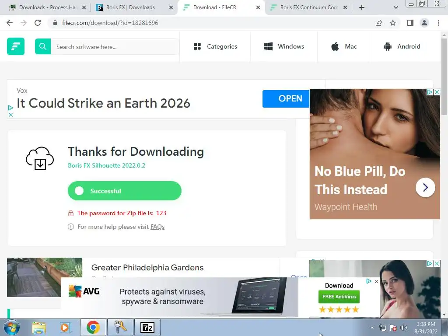Open the Boris FX Silhouette 2022.0.2 link
Viewport: 448px width, 336px height.
click(x=107, y=165)
